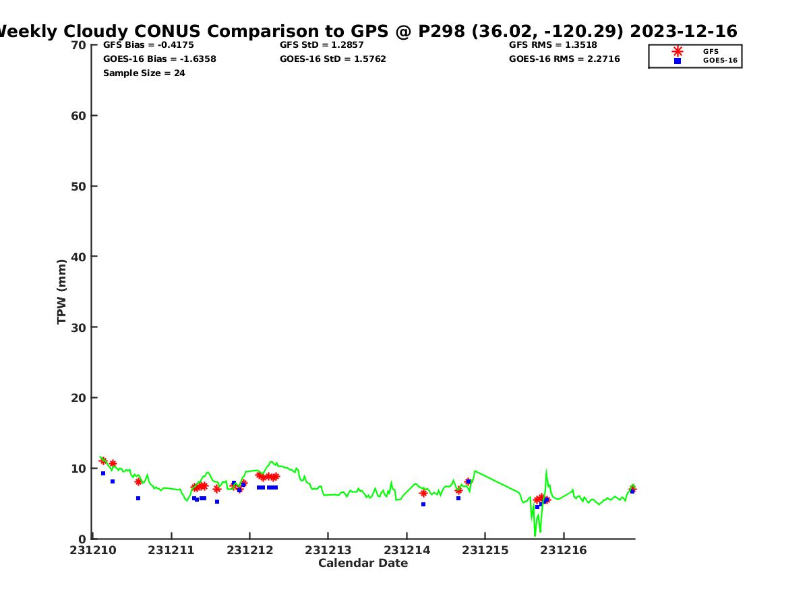Click the red GFS asterisk legend marker
The width and height of the screenshot is (809, 606).
coord(678,51)
